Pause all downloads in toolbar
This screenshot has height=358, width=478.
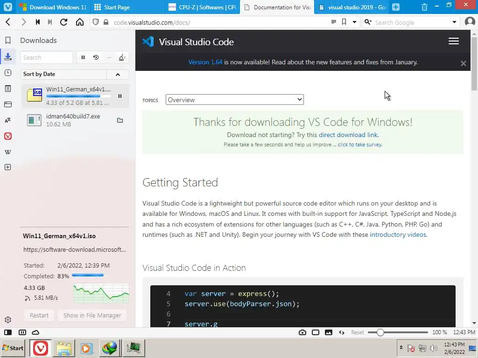click(83, 57)
